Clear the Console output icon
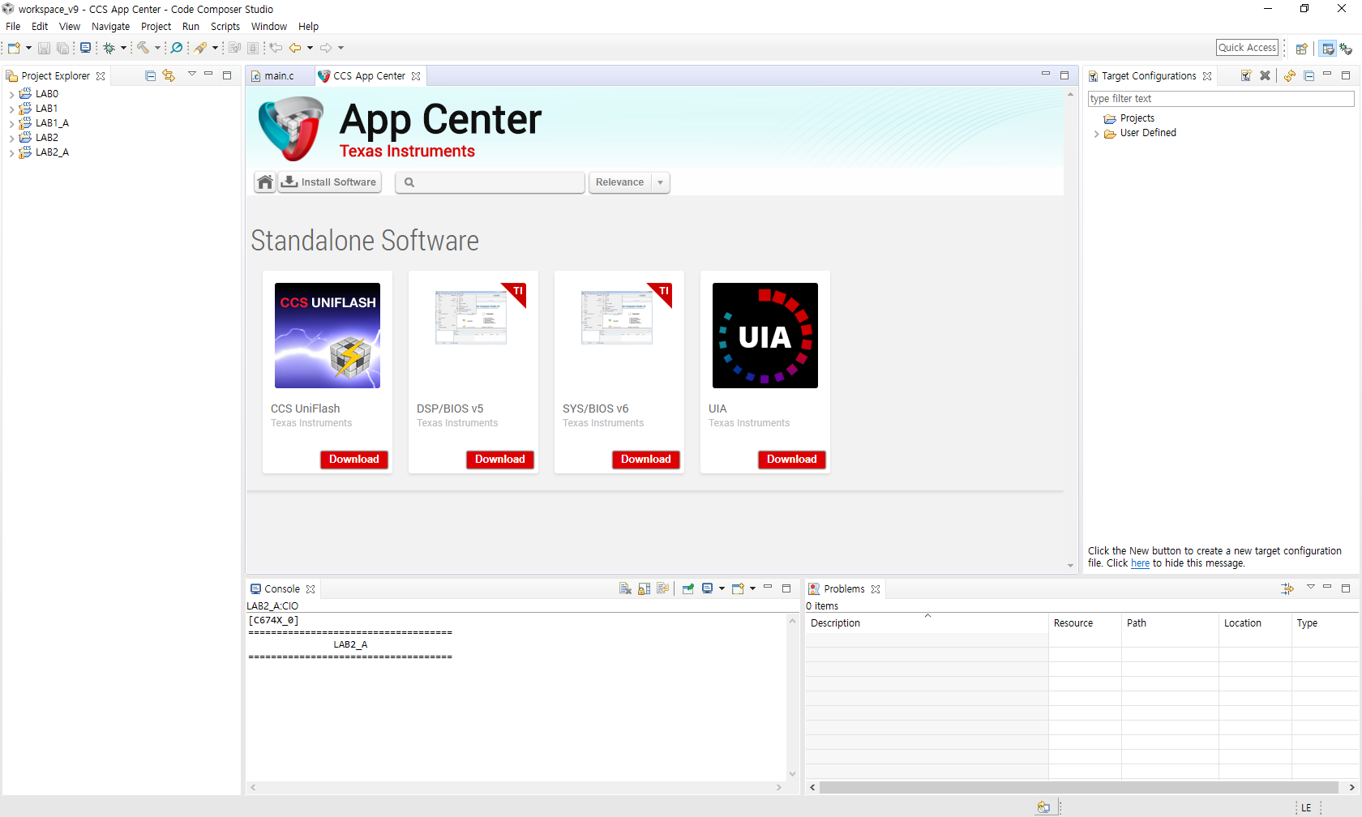 625,588
